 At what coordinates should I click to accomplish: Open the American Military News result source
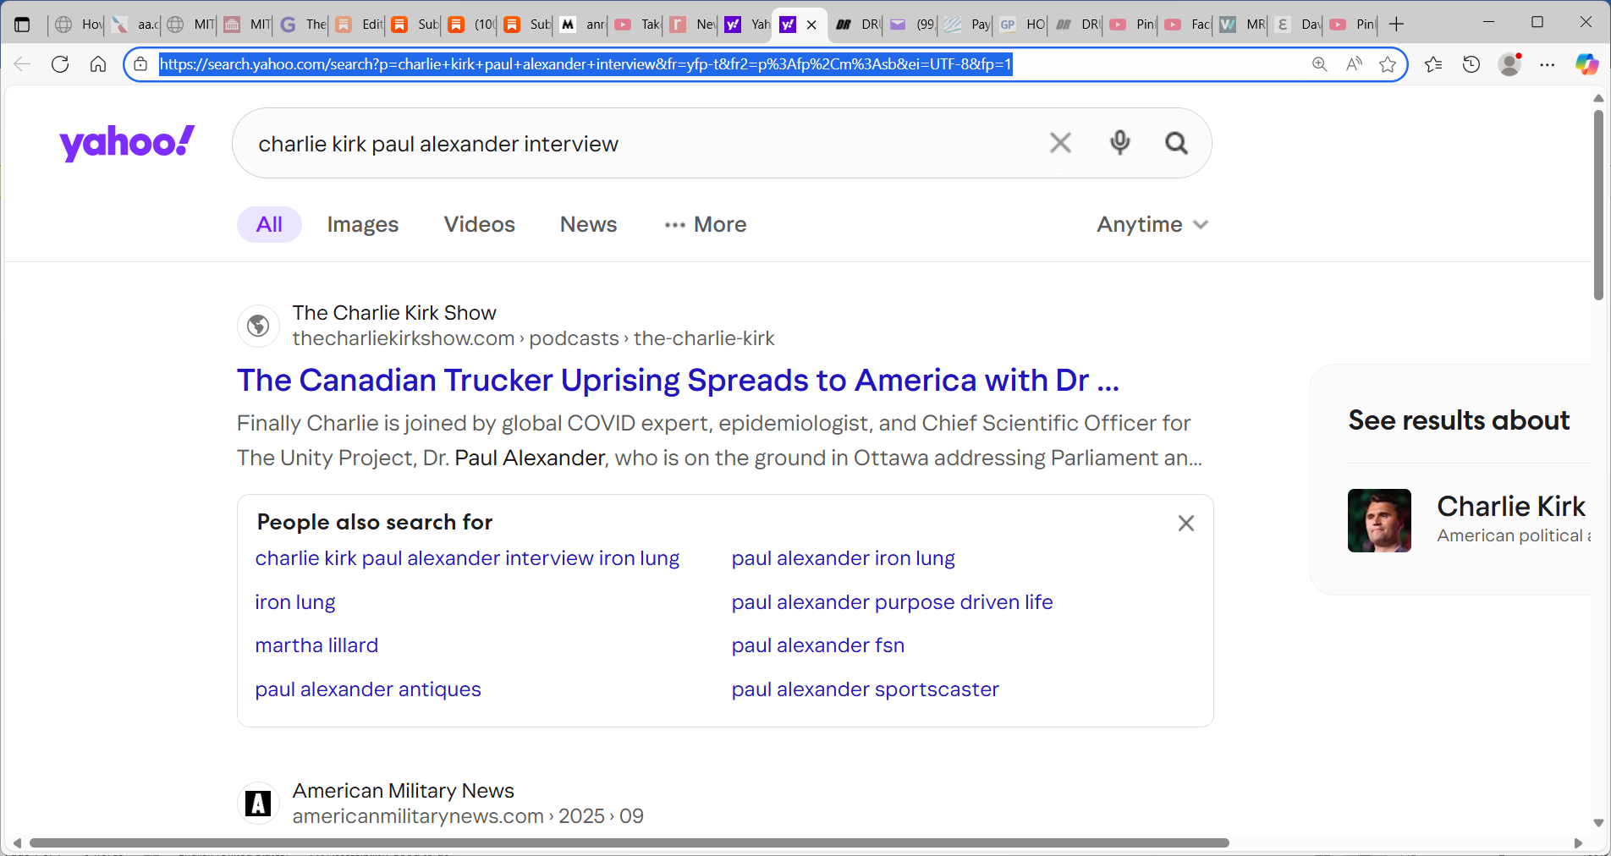[403, 791]
